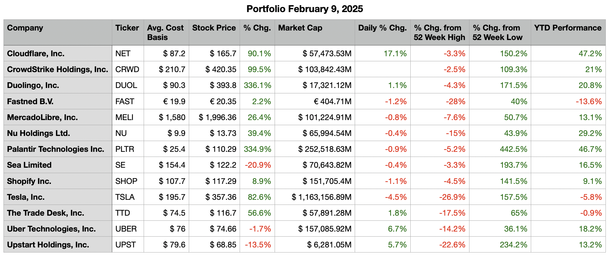Select the Cloudflare, Inc. company cell
Image resolution: width=609 pixels, height=256 pixels.
coord(36,53)
